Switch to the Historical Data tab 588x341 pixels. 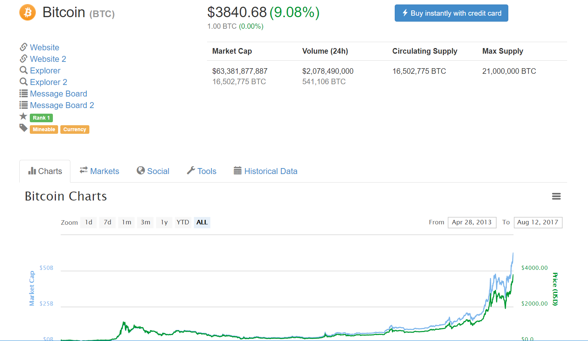266,171
